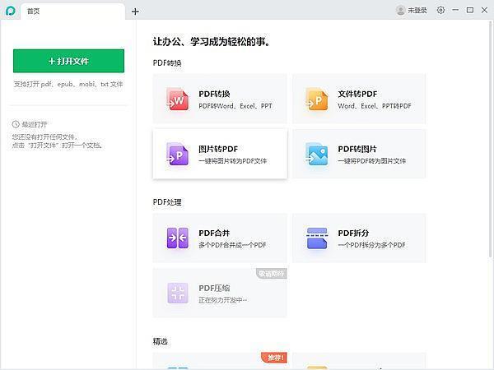Open the featured card with 推荐 badge
Image resolution: width=494 pixels, height=370 pixels.
coord(220,362)
